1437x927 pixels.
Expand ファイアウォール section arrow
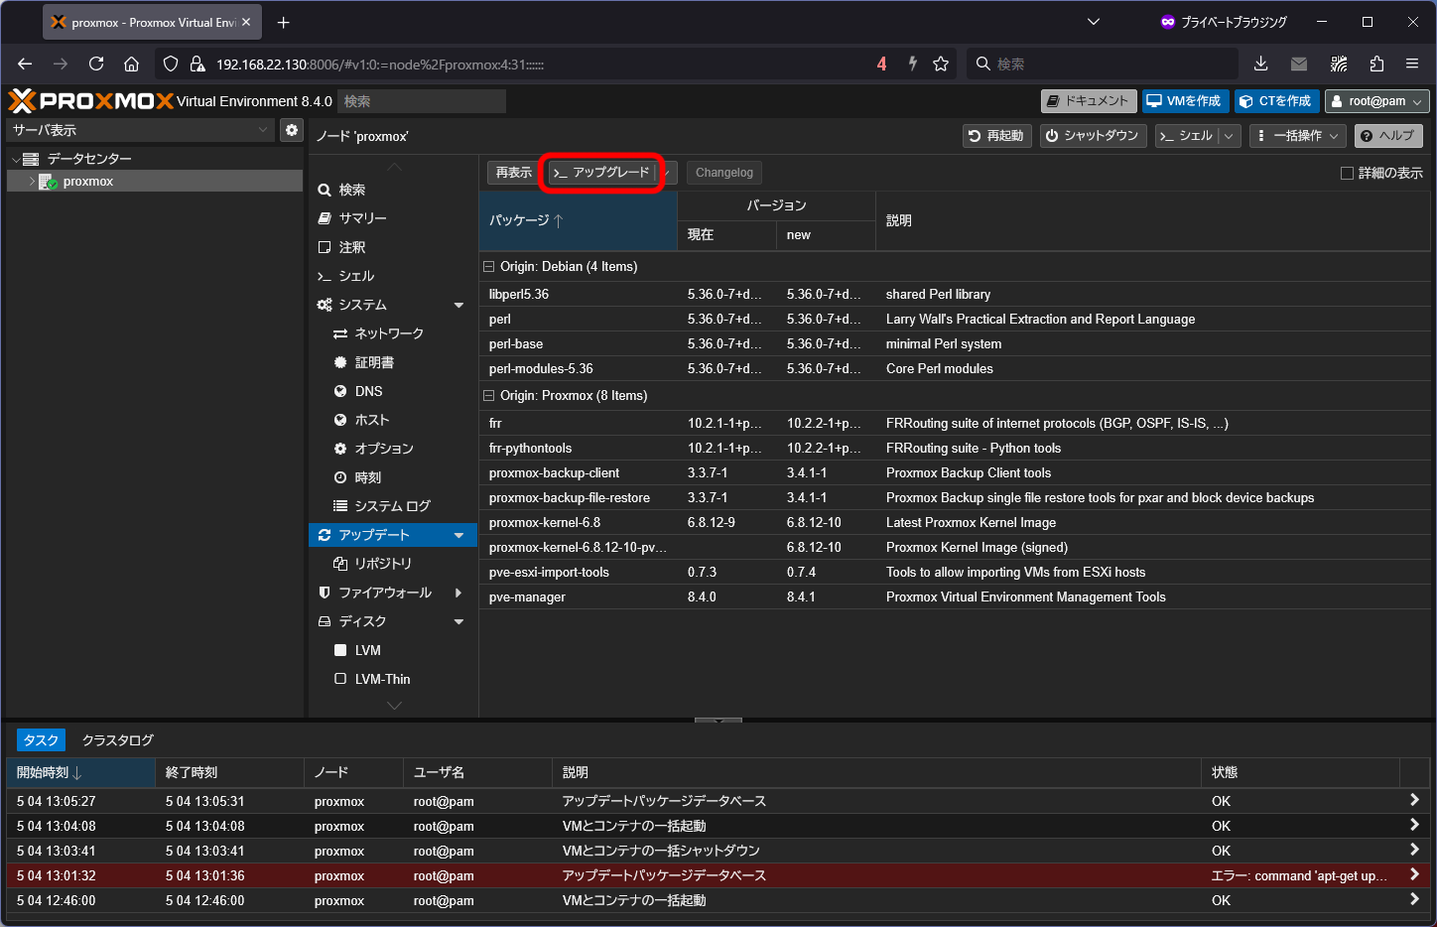pos(458,593)
